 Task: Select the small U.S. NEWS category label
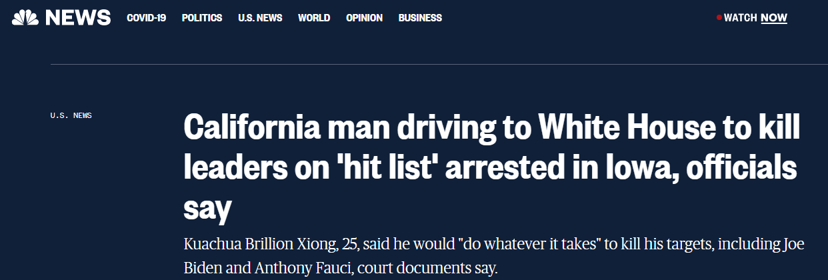(x=71, y=115)
